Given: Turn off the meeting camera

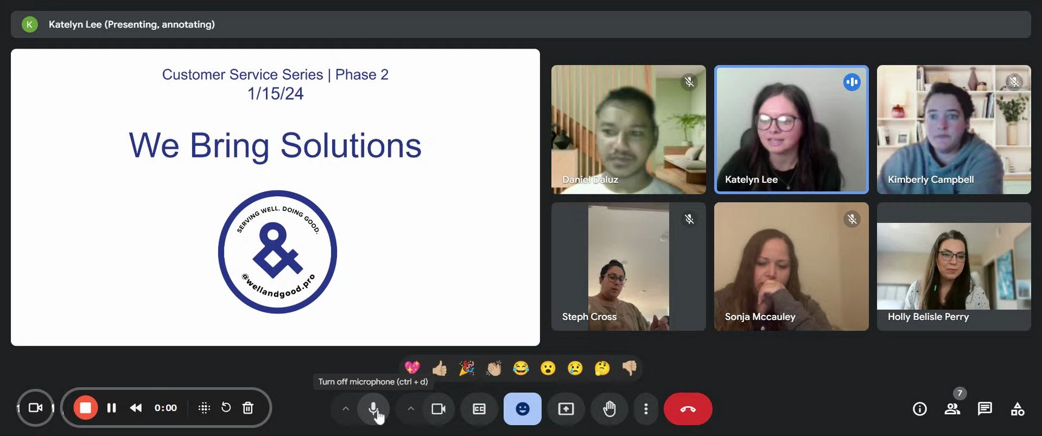Looking at the screenshot, I should coord(438,409).
